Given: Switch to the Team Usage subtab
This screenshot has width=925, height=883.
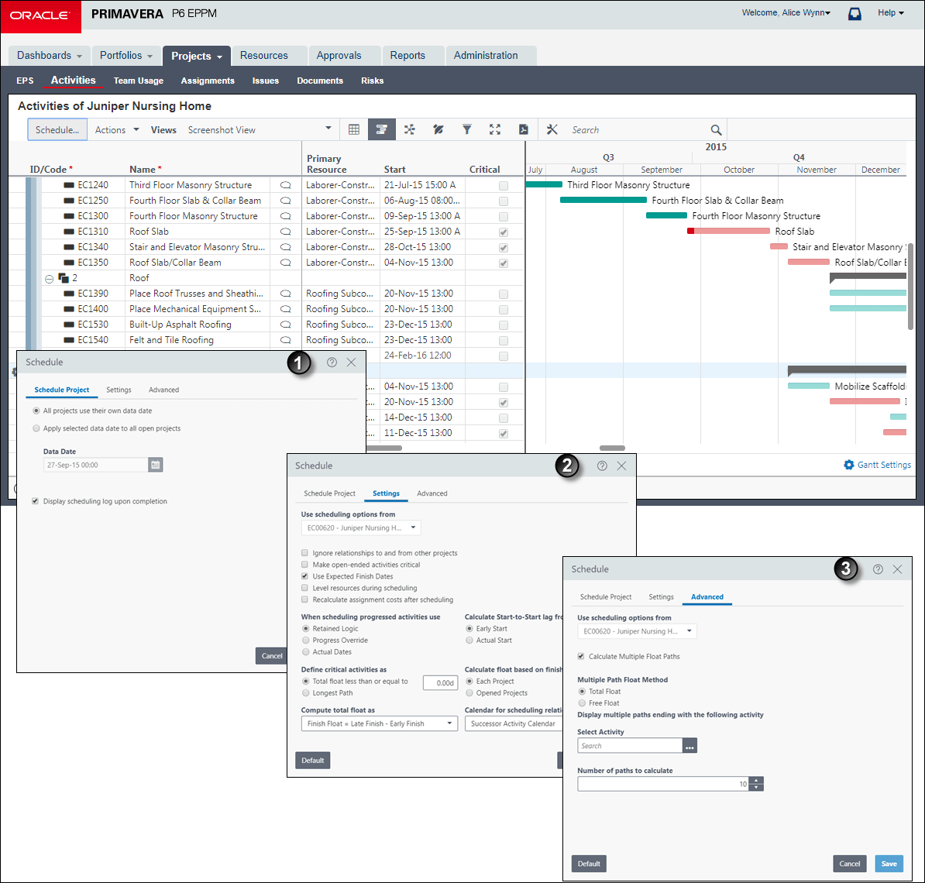Looking at the screenshot, I should (139, 81).
